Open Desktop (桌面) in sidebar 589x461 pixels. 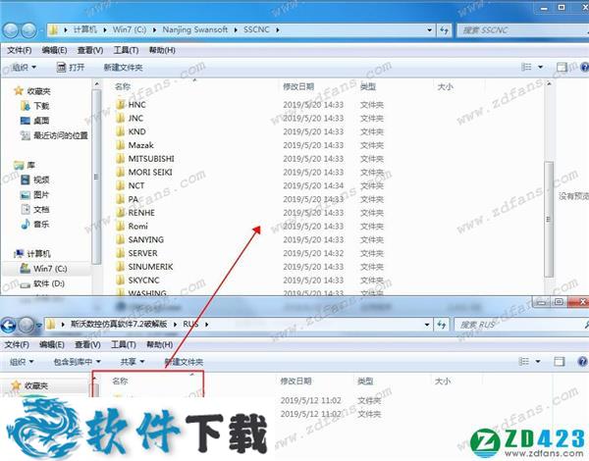pos(35,121)
